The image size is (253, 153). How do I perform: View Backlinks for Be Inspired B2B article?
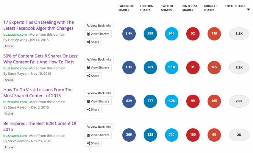[x=99, y=127]
